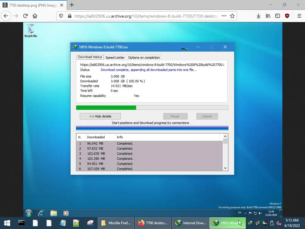Click the '0 sec' time left value
305x229 pixels.
pos(114,91)
